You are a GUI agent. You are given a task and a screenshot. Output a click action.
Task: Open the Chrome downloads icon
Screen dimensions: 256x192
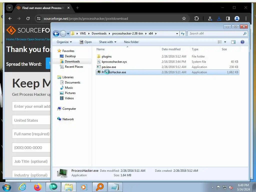(x=219, y=18)
